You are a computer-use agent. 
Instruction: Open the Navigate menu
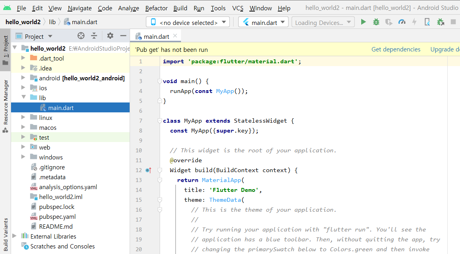[79, 8]
